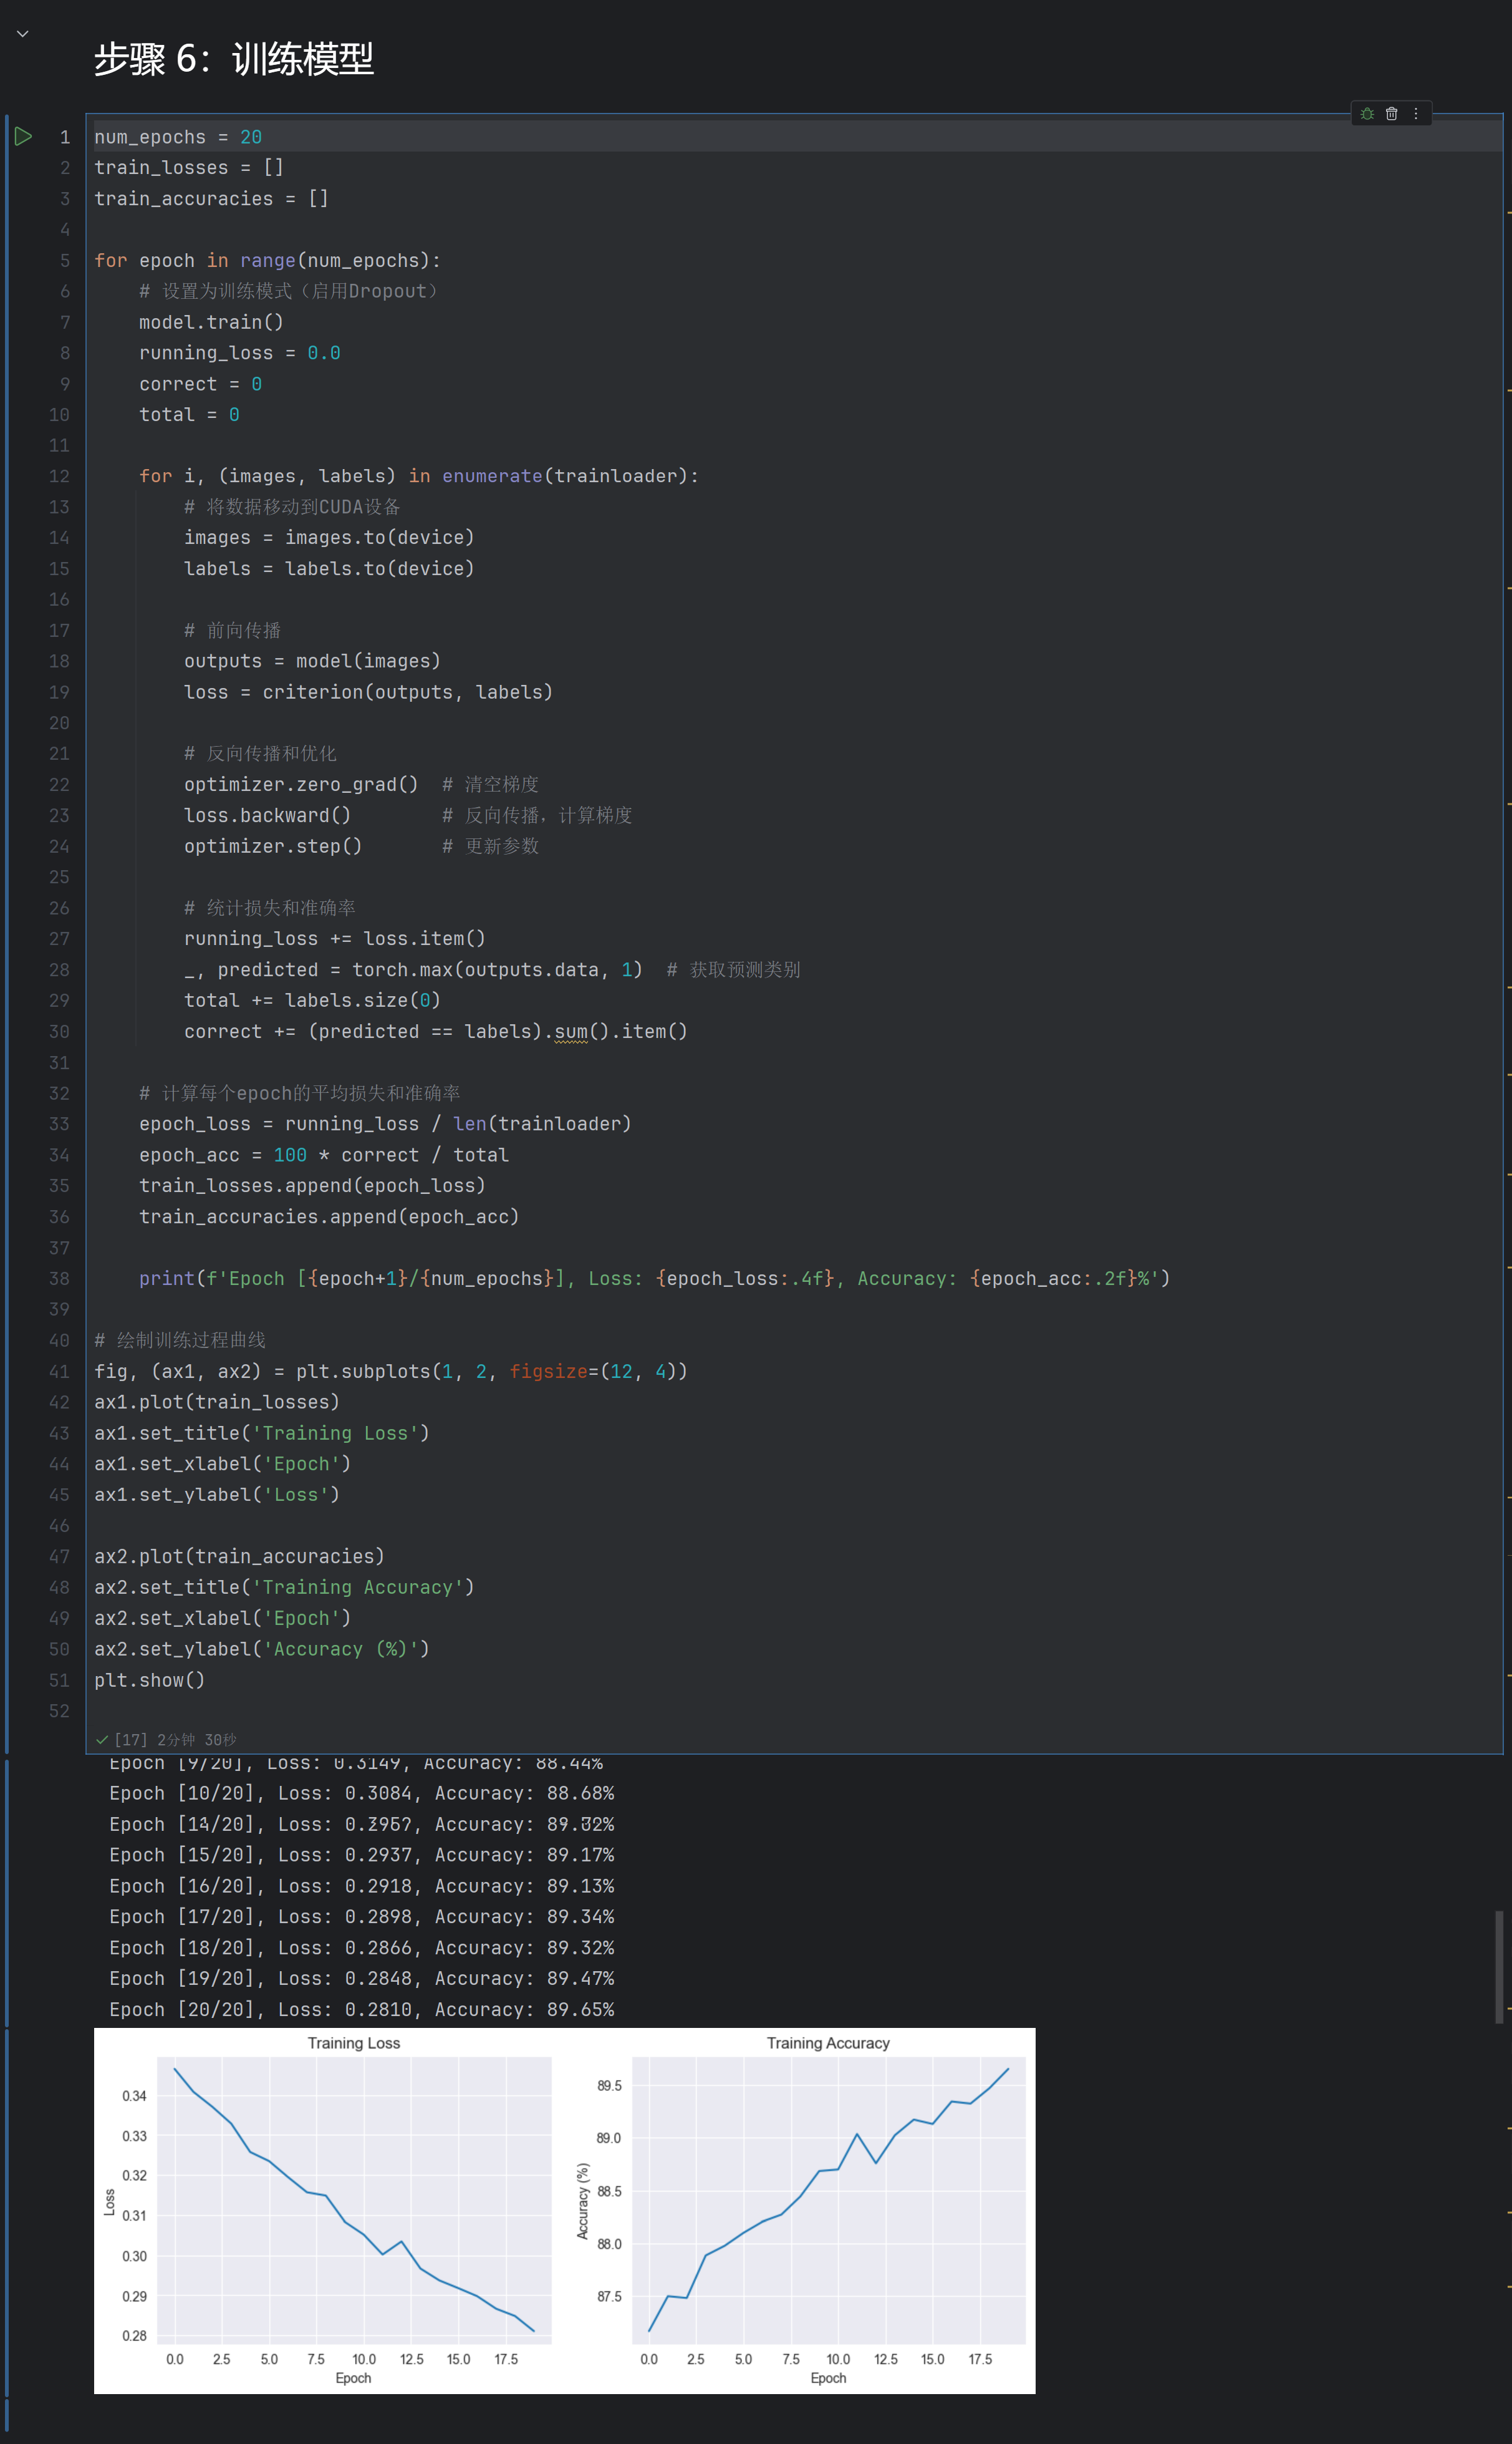Start cell debugging via the green bug icon
The image size is (1512, 2444).
(x=1367, y=113)
